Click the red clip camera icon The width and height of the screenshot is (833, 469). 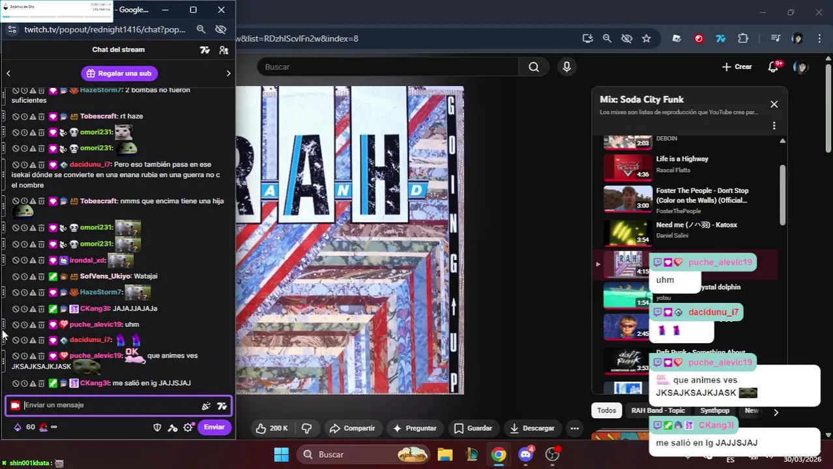(16, 405)
